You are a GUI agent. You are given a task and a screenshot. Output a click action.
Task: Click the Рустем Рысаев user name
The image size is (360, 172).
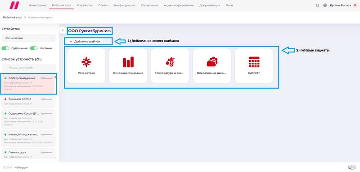pos(341,5)
